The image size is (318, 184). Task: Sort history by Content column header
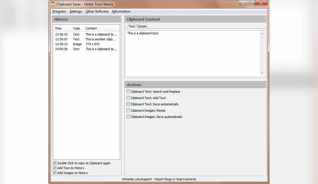[x=102, y=29]
